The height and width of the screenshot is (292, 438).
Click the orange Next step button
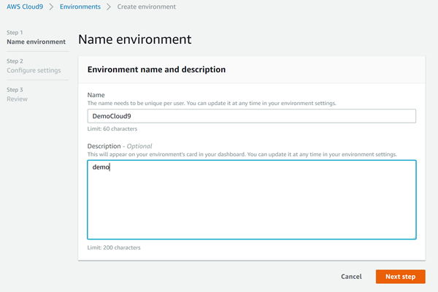point(400,277)
